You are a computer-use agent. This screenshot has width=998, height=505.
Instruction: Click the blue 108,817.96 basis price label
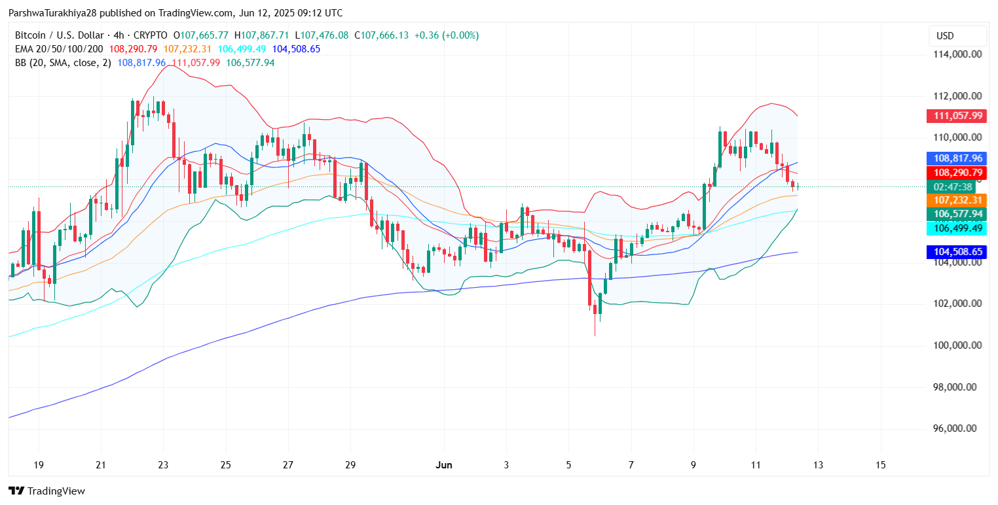coord(958,158)
